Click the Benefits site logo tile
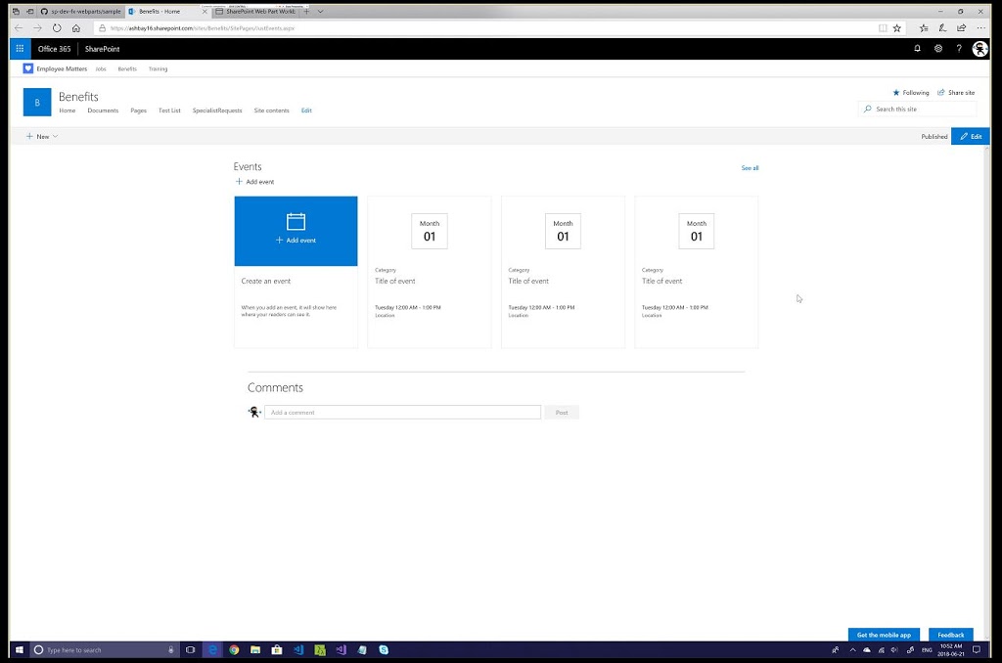Viewport: 1002px width, 663px height. click(x=37, y=103)
